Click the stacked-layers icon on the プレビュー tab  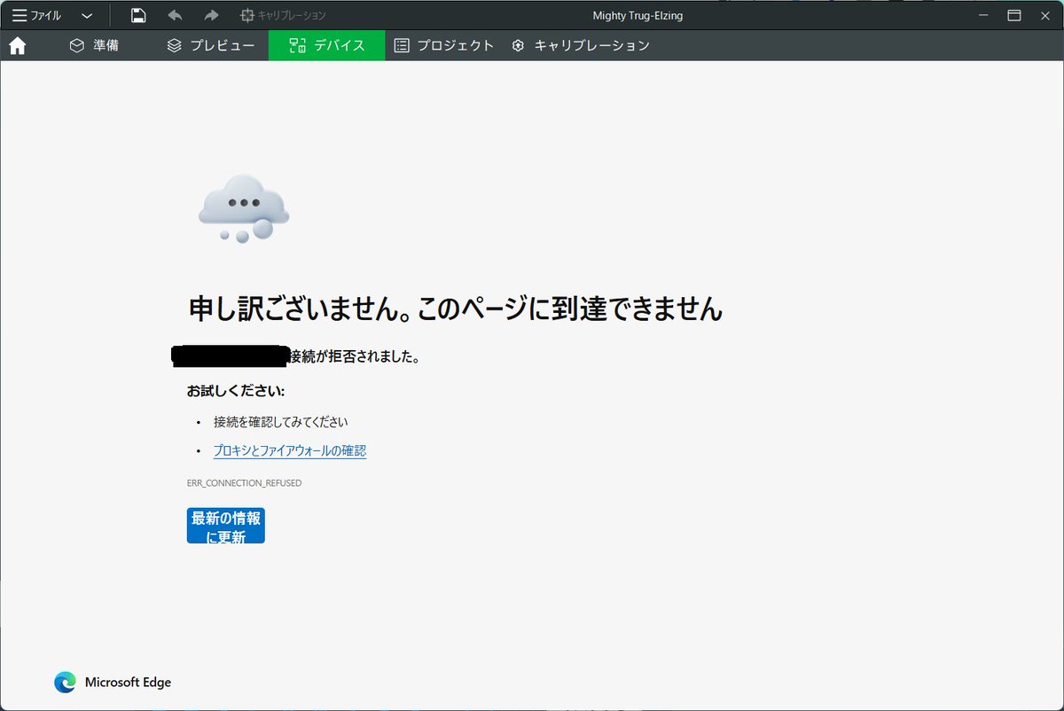coord(174,44)
